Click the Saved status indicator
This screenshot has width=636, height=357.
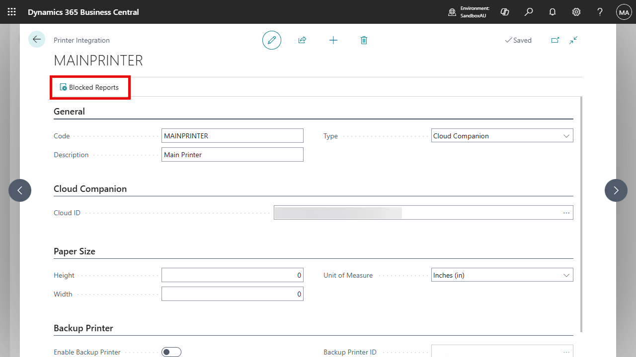coord(518,40)
